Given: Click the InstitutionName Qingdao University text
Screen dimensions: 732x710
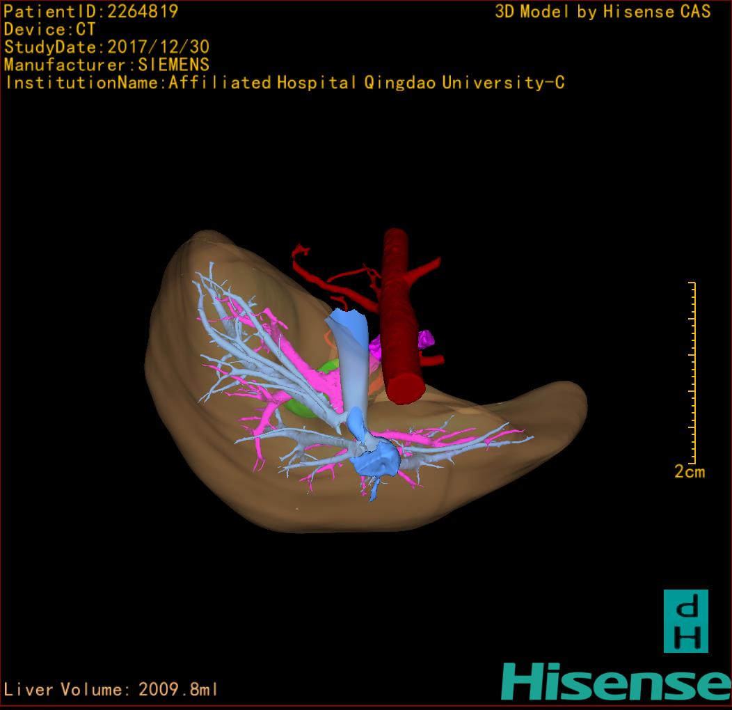Looking at the screenshot, I should (x=285, y=83).
